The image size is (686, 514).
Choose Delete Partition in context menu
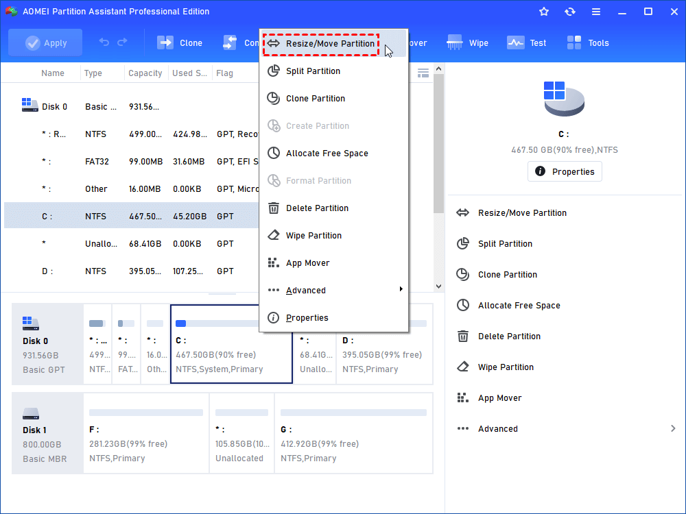334,208
